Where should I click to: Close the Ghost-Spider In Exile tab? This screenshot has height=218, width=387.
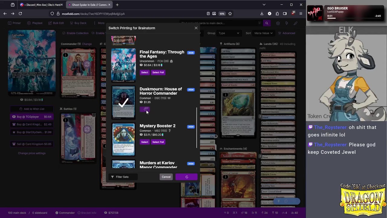click(x=109, y=5)
